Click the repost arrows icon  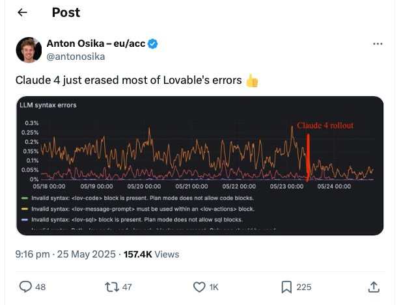click(111, 286)
